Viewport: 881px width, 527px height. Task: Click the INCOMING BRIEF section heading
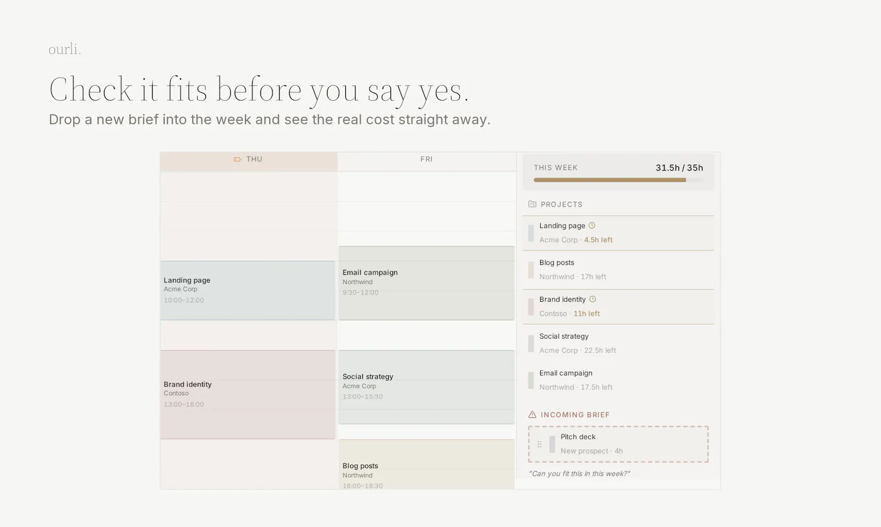[x=575, y=415]
